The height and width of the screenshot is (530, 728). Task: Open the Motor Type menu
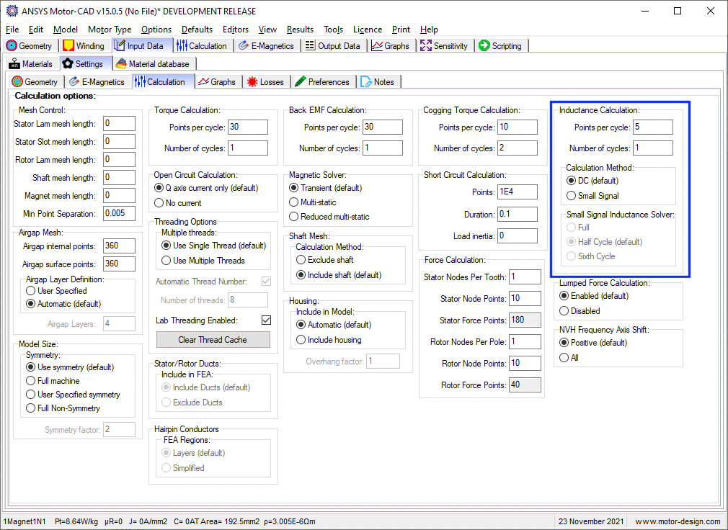pos(110,30)
